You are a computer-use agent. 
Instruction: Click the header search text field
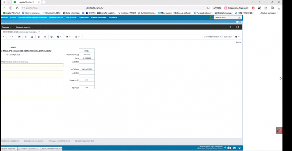[x=226, y=17]
